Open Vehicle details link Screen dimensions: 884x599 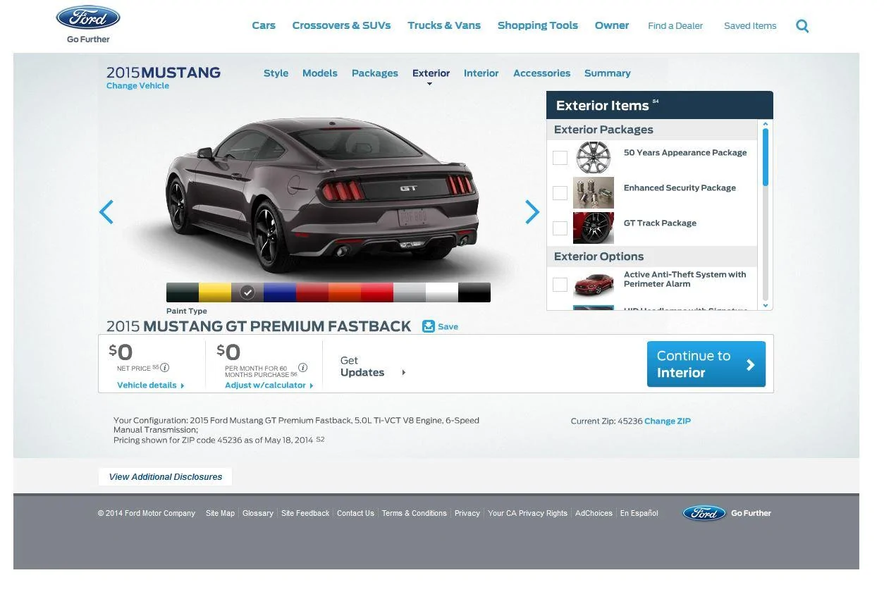[150, 385]
